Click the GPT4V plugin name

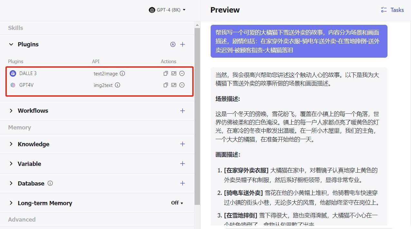(26, 85)
